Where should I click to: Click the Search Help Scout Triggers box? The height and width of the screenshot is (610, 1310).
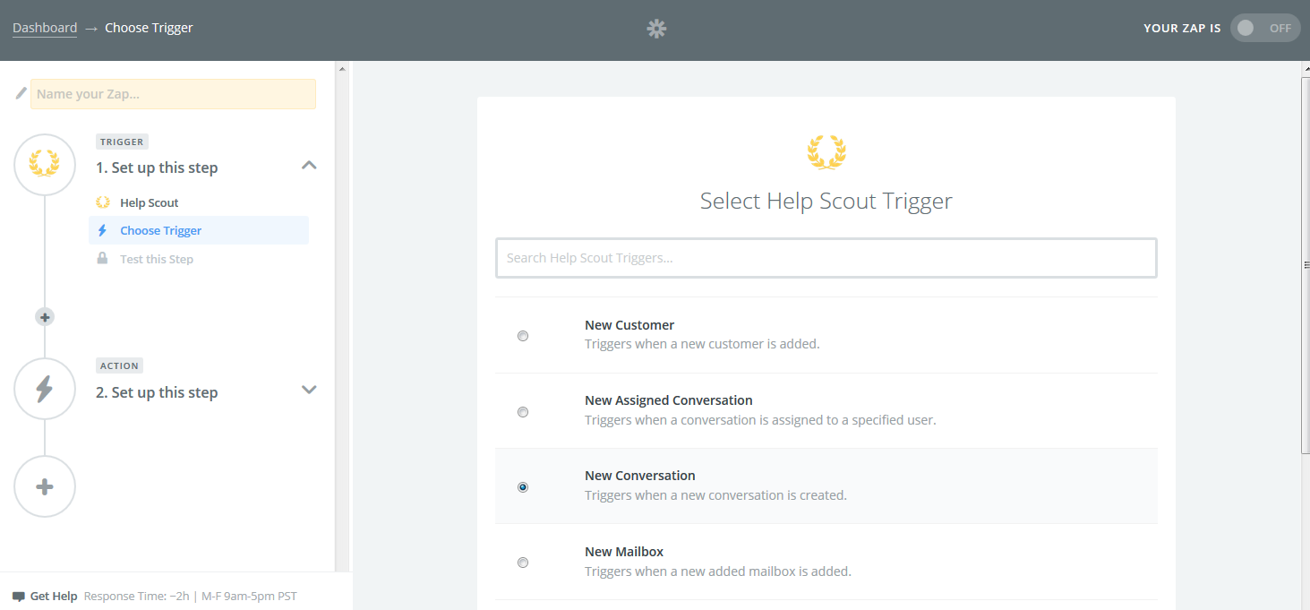coord(826,258)
